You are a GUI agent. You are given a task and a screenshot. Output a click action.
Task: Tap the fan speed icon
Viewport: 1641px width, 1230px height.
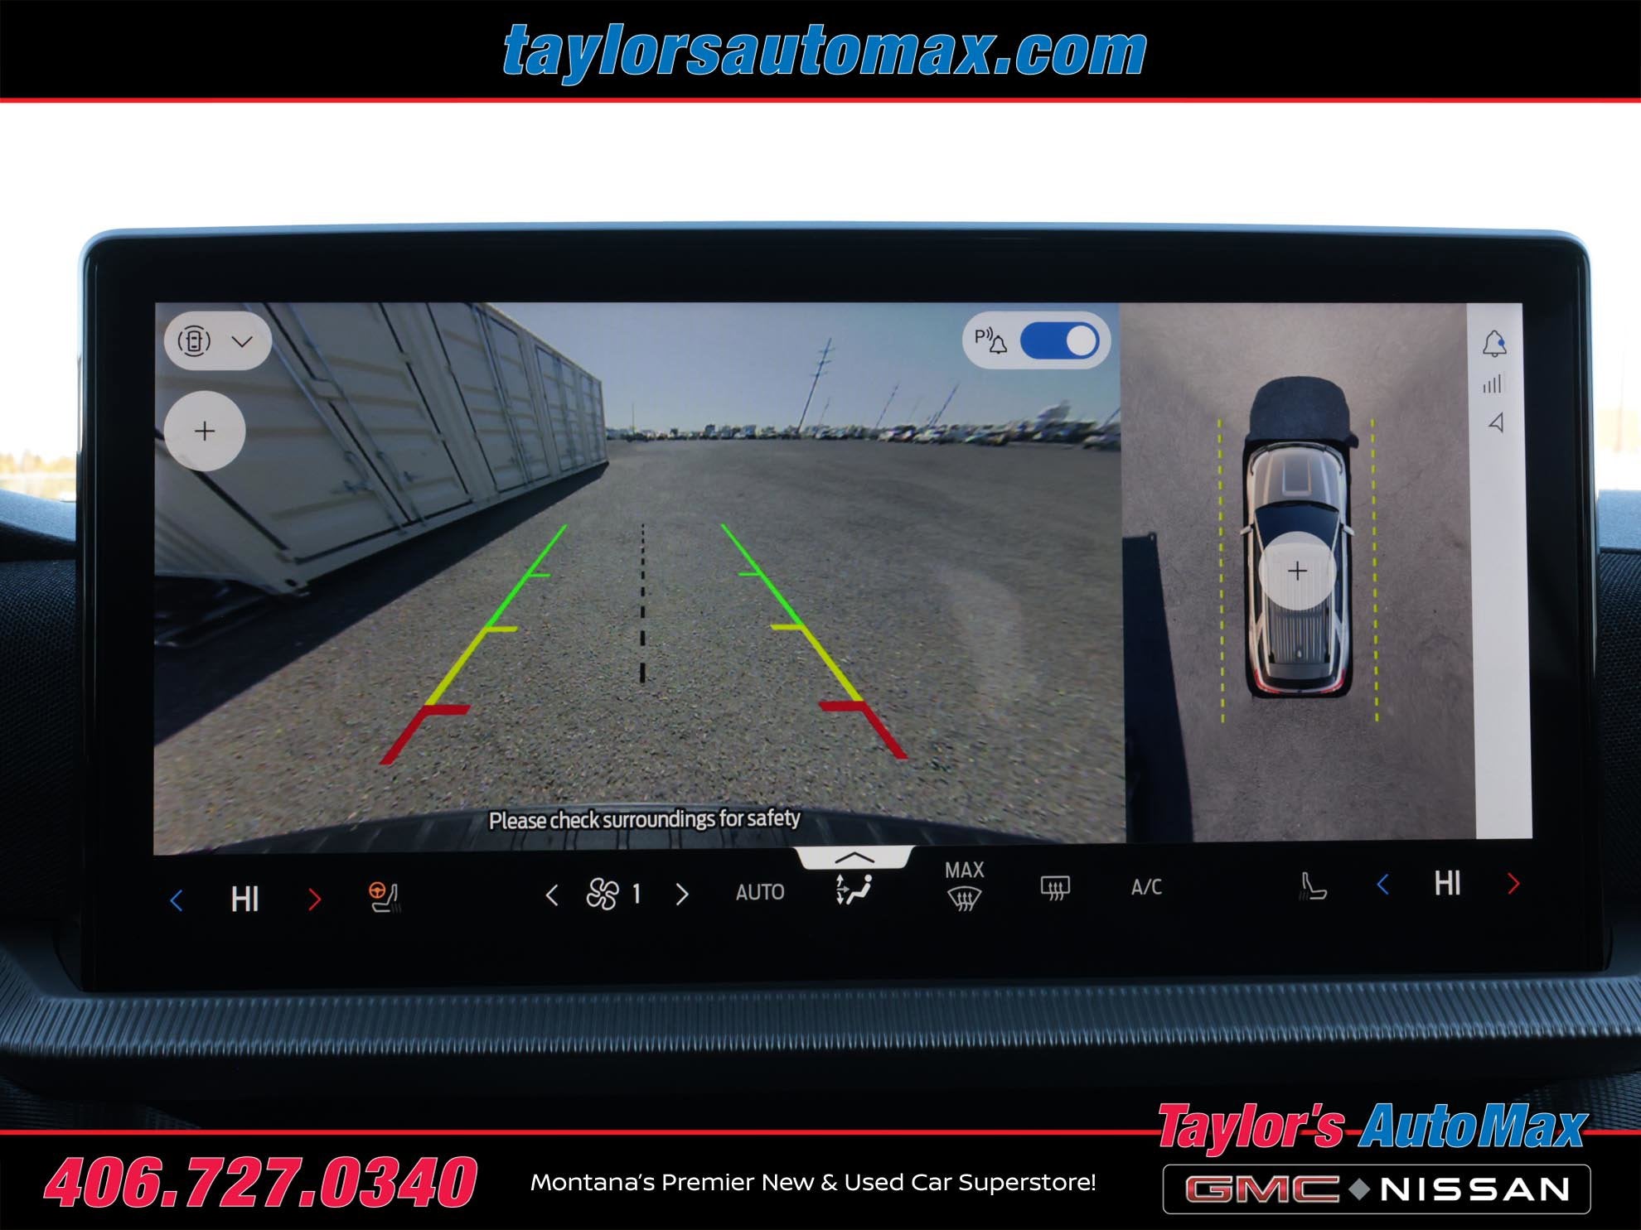[603, 895]
